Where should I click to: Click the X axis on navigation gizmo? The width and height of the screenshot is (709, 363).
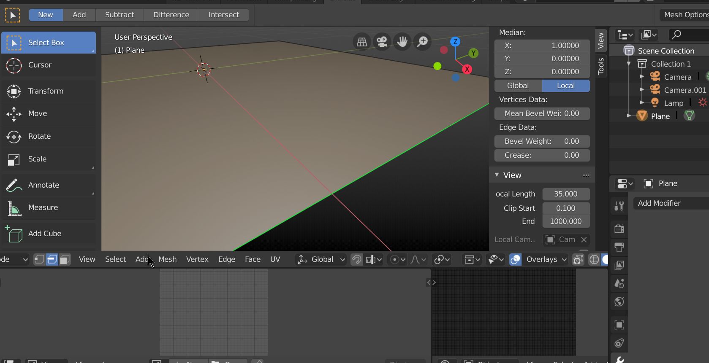click(x=467, y=69)
